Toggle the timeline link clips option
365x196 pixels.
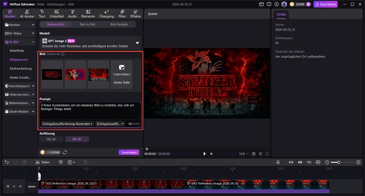[x=291, y=162]
